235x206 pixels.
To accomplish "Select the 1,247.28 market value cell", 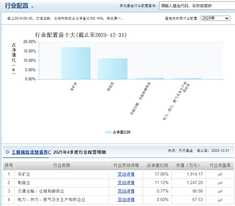I will tap(189, 183).
